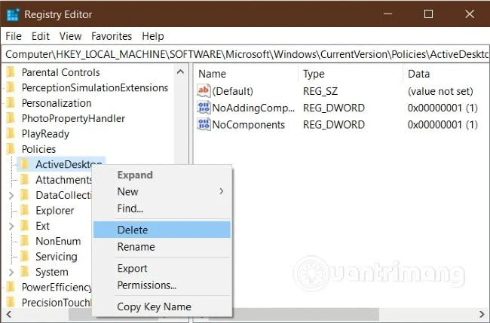Click the Personalization folder icon
The width and height of the screenshot is (490, 323).
[x=11, y=103]
